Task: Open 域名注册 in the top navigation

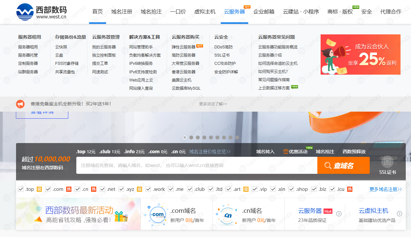Action: pos(122,12)
